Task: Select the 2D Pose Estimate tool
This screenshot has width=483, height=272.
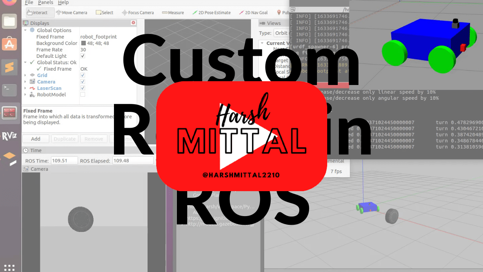Action: [x=211, y=12]
